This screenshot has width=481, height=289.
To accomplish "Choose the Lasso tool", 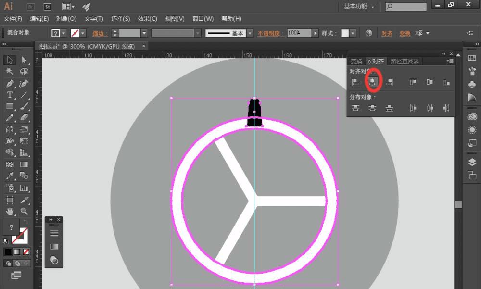I will point(24,72).
